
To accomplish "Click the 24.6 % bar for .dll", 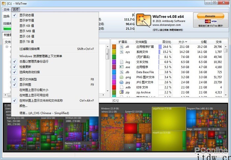I will (165, 47).
